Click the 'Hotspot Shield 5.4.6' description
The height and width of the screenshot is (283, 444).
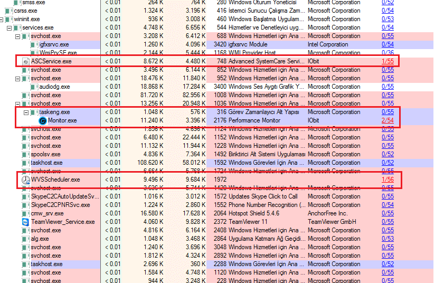click(254, 213)
